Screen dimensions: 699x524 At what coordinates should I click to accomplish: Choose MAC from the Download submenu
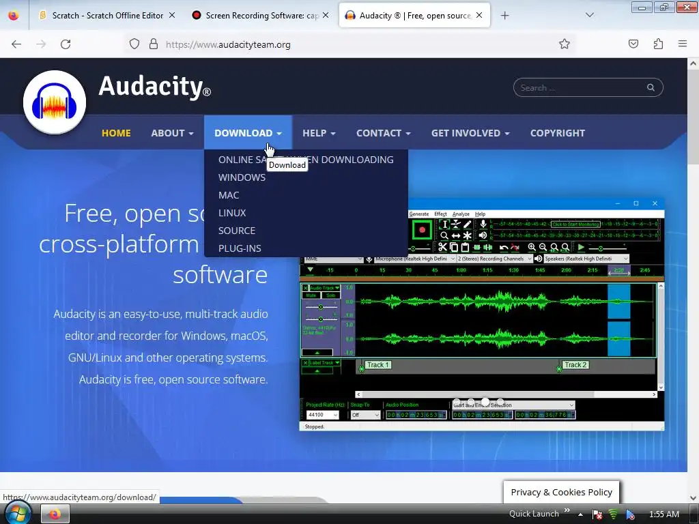click(229, 195)
